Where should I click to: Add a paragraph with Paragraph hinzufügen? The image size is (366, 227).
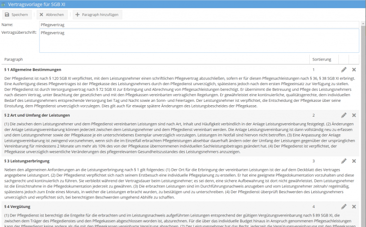tap(94, 15)
